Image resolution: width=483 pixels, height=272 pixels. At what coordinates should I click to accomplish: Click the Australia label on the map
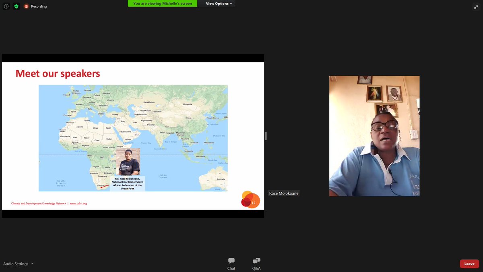coord(221,179)
